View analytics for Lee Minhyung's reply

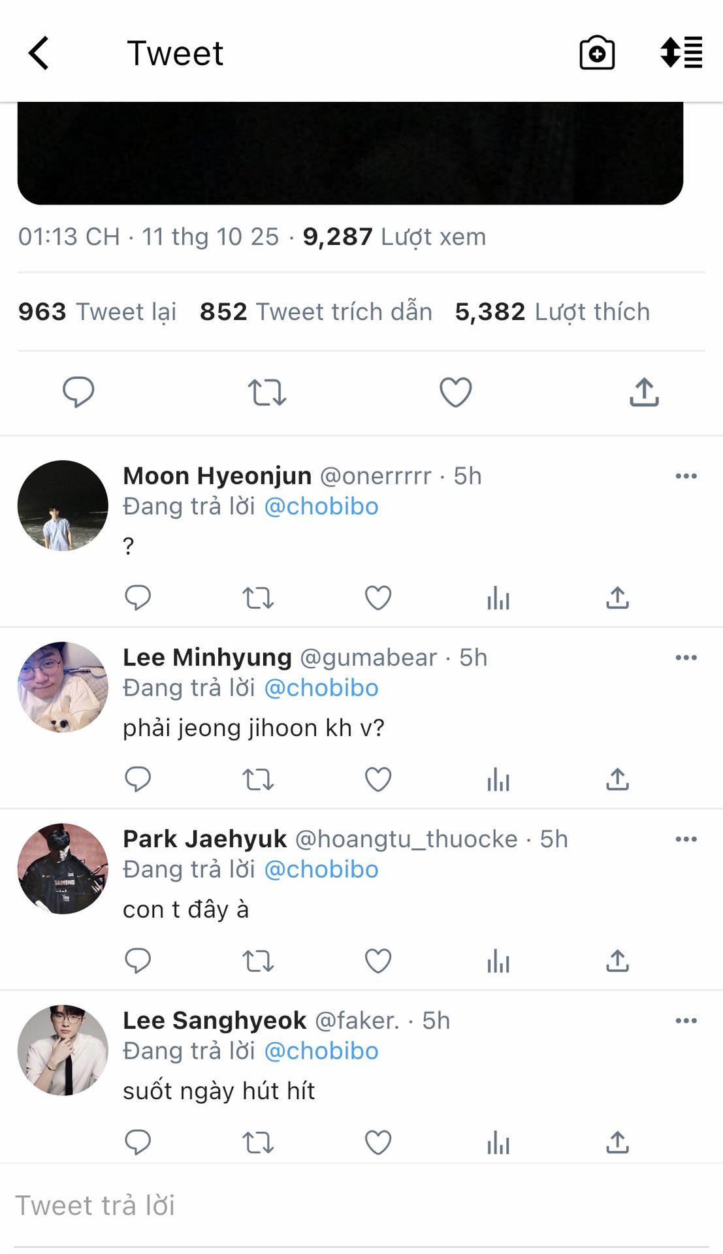(498, 779)
